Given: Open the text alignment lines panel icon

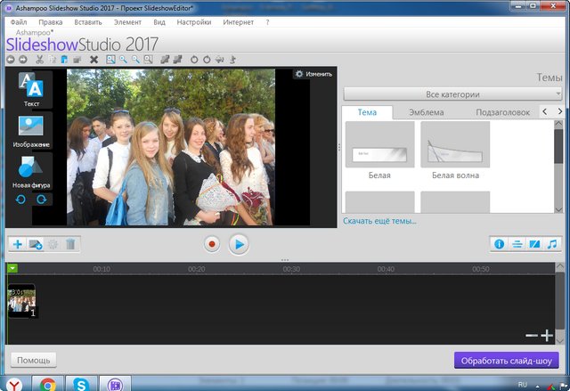Looking at the screenshot, I should pos(517,244).
